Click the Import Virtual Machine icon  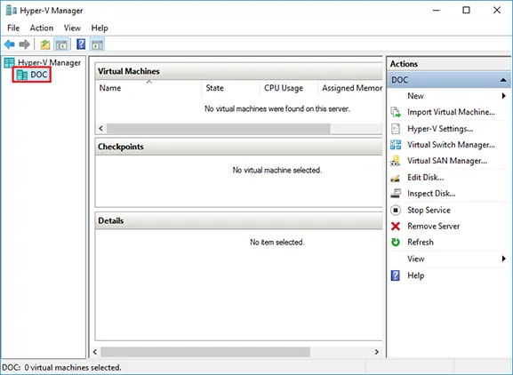pyautogui.click(x=396, y=112)
